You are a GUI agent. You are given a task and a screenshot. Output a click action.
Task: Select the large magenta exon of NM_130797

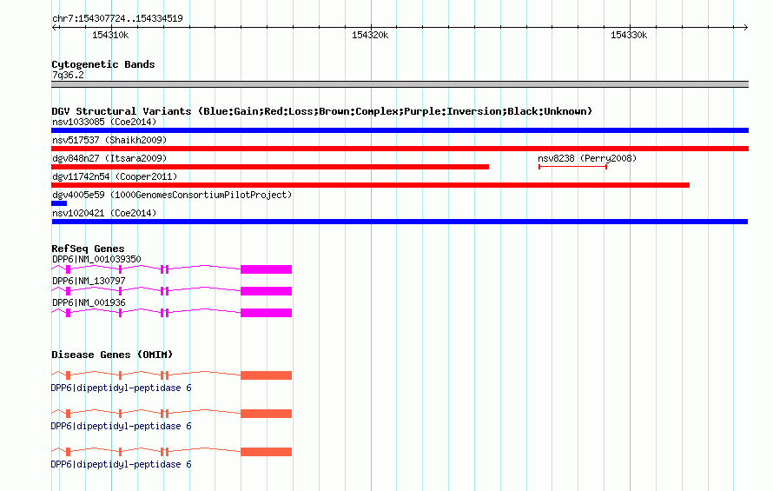pos(267,291)
